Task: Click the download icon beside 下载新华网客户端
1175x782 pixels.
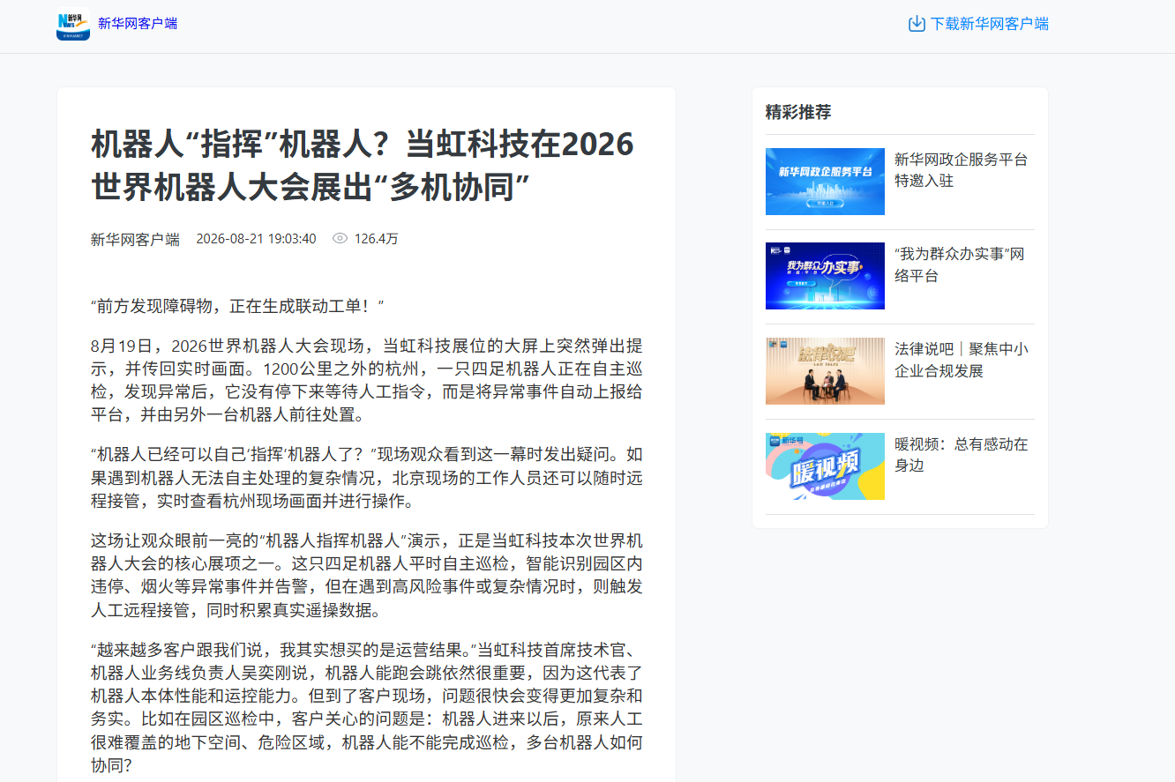Action: point(917,24)
